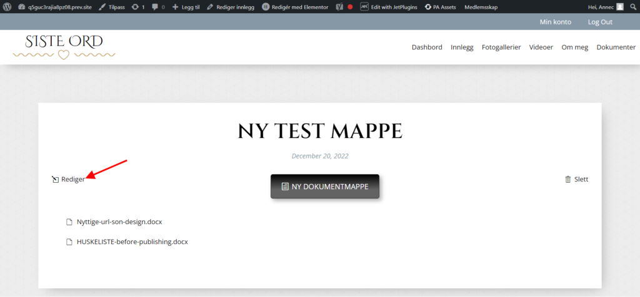Image resolution: width=640 pixels, height=297 pixels.
Task: Click the user avatar thumbnail
Action: coord(620,7)
